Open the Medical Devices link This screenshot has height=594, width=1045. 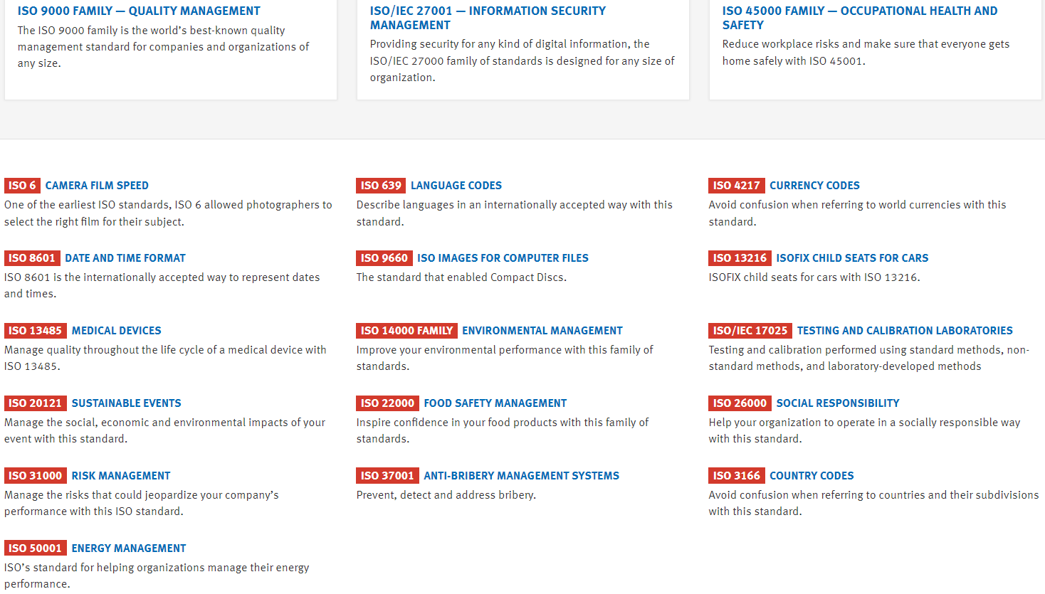[117, 331]
